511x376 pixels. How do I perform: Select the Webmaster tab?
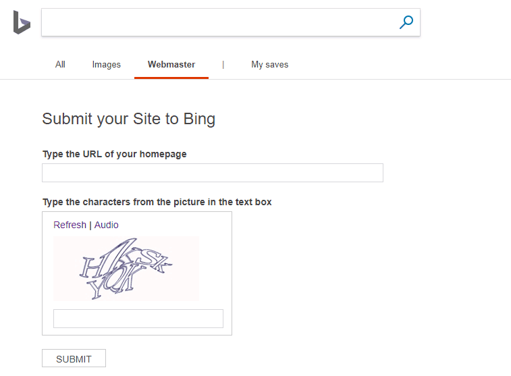click(171, 65)
